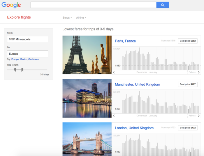Click the London best price $432 button
The image size is (204, 156).
188,128
